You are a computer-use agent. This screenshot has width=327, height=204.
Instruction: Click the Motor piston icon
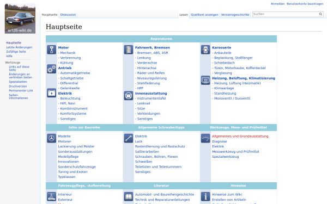(x=52, y=50)
